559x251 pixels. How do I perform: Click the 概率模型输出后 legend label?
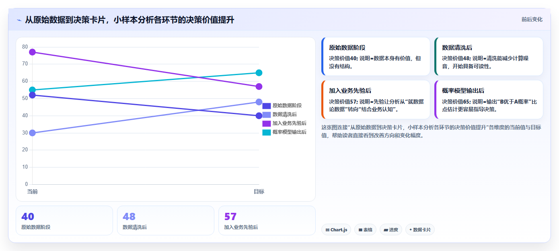tap(289, 132)
